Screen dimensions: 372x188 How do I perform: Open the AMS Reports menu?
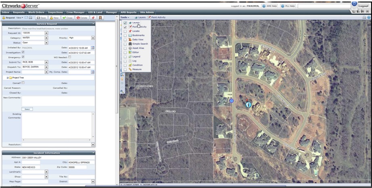(128, 13)
